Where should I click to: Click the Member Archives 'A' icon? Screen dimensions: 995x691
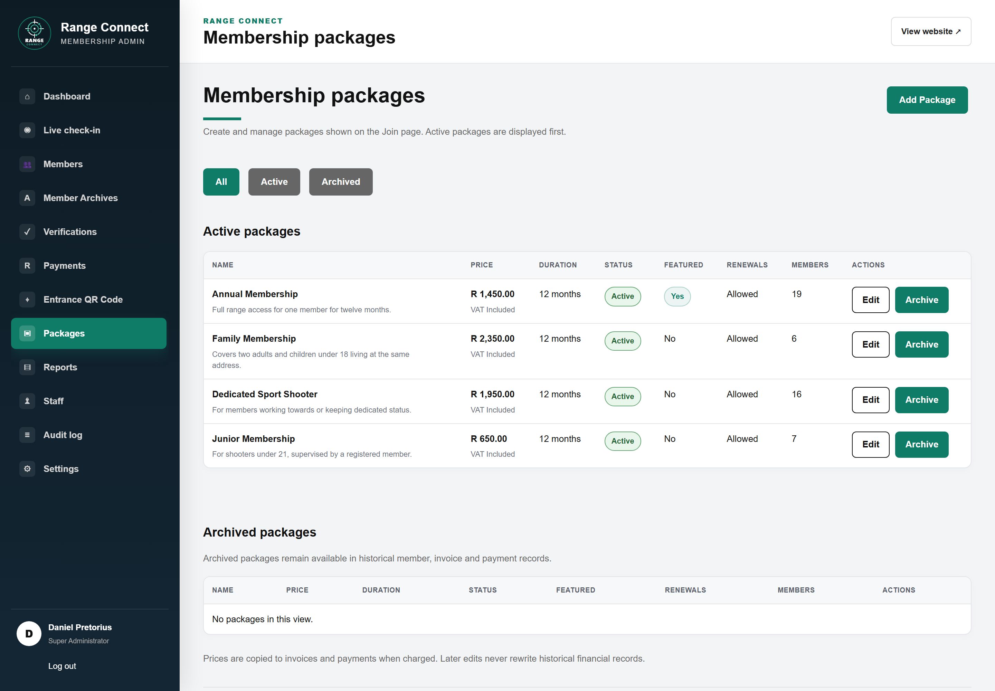click(x=27, y=198)
